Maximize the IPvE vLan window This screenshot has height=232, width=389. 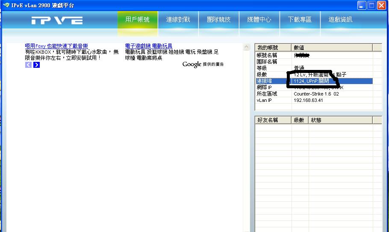(371, 6)
